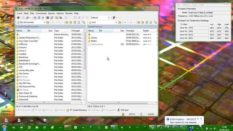
Task: Click the taskbar clock
Action: pyautogui.click(x=225, y=128)
